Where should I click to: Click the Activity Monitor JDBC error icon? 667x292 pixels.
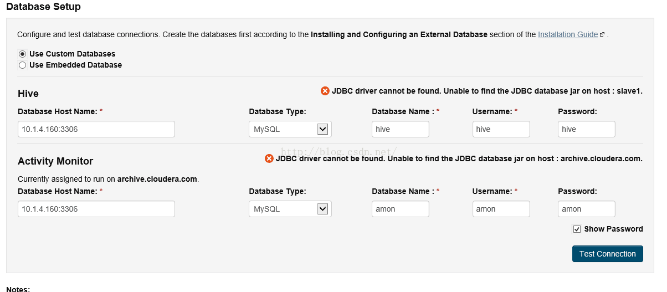[x=269, y=158]
